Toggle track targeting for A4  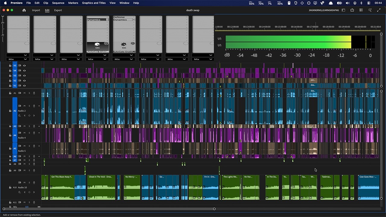tap(15, 135)
